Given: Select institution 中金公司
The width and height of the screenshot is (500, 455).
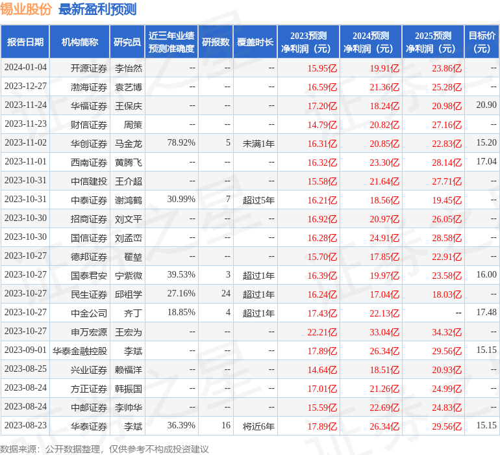Looking at the screenshot, I should click(89, 313).
